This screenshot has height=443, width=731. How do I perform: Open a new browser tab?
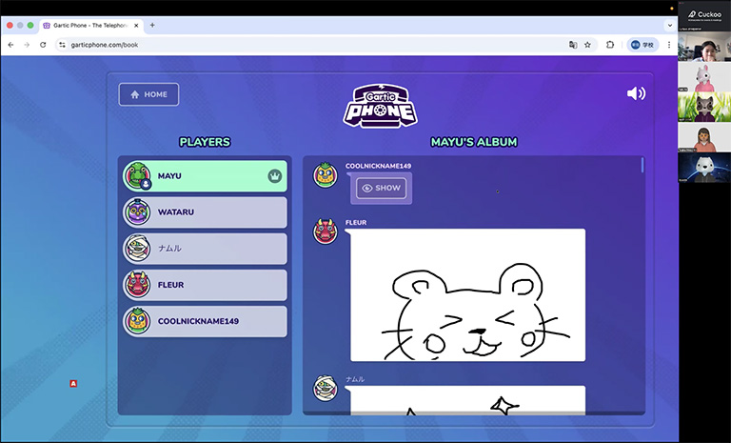click(x=152, y=25)
